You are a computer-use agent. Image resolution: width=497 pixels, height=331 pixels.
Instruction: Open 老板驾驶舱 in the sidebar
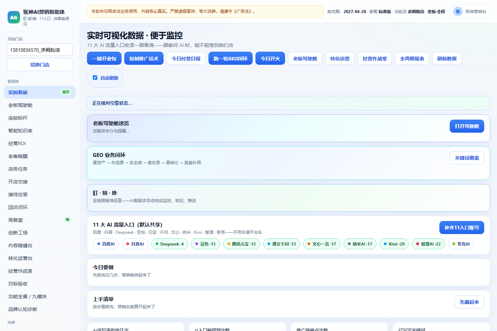tap(40, 105)
